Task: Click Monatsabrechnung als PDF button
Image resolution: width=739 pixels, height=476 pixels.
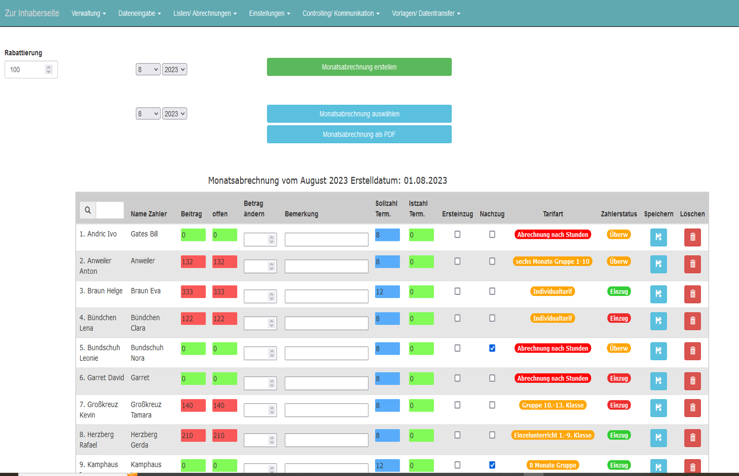Action: pyautogui.click(x=359, y=135)
